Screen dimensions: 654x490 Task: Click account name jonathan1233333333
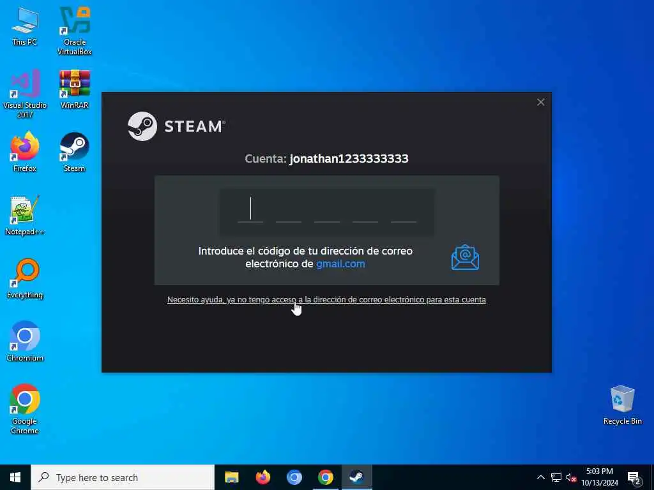(349, 159)
